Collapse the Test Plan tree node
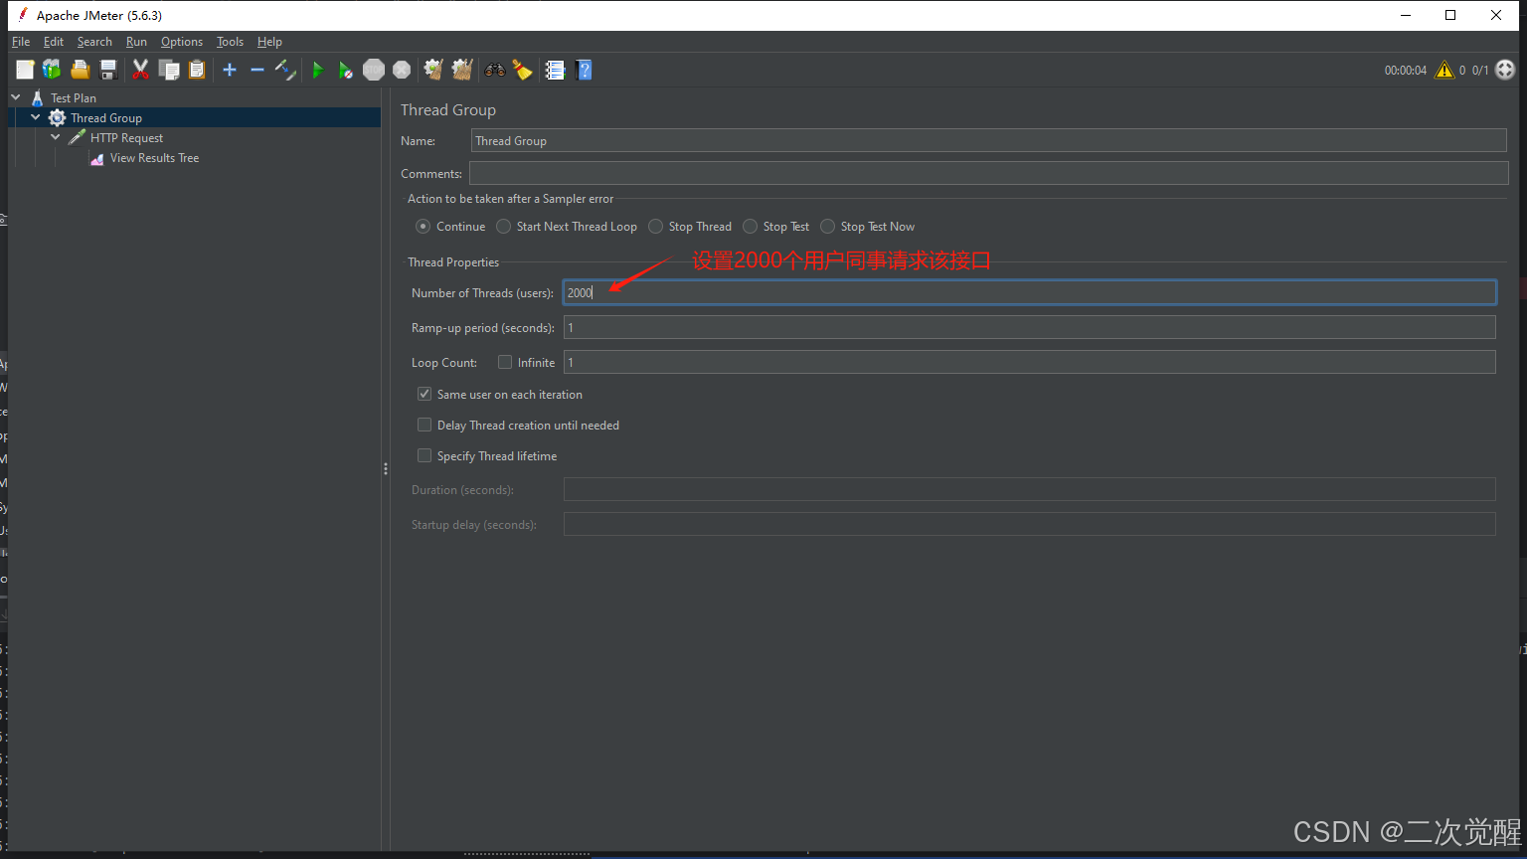Screen dimensions: 1527x859 [x=16, y=97]
